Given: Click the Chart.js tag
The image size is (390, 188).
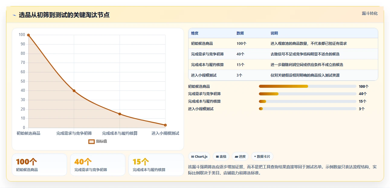Looking at the screenshot, I should click(x=199, y=157).
